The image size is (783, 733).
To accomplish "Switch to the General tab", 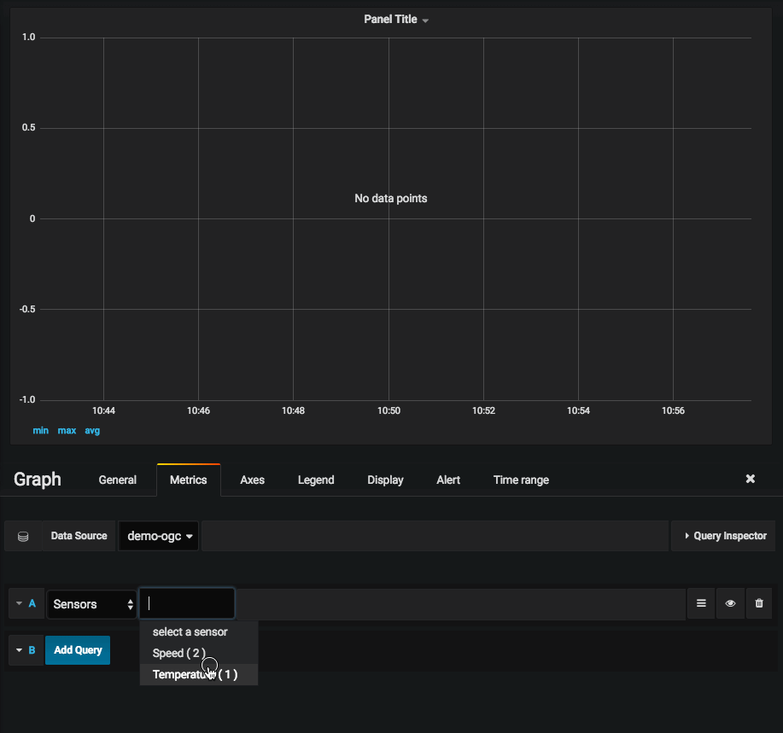I will click(x=117, y=480).
